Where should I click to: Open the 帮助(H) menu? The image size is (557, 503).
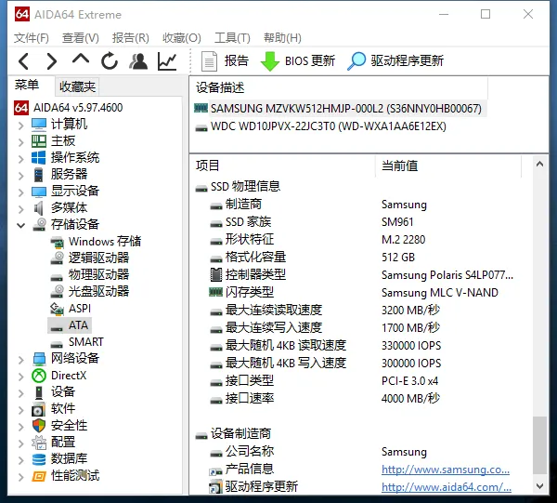point(282,38)
